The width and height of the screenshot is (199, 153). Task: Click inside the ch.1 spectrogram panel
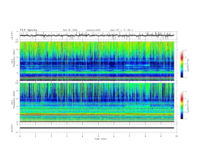point(97,61)
